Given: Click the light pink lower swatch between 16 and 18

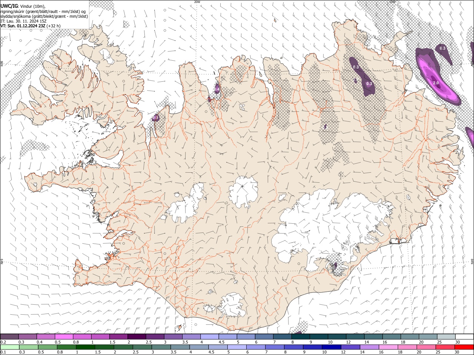Looking at the screenshot, I should point(388,347).
